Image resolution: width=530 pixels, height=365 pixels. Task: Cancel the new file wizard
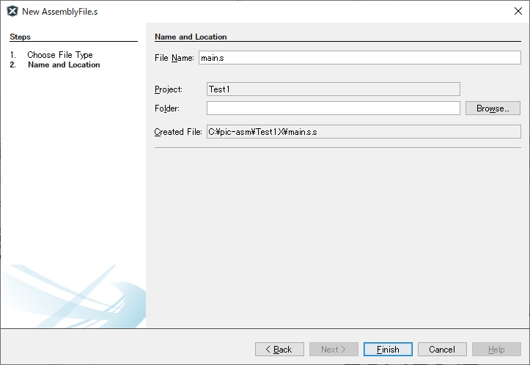[442, 350]
